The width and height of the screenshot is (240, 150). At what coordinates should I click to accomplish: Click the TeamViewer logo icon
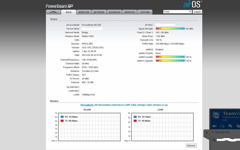(x=216, y=115)
